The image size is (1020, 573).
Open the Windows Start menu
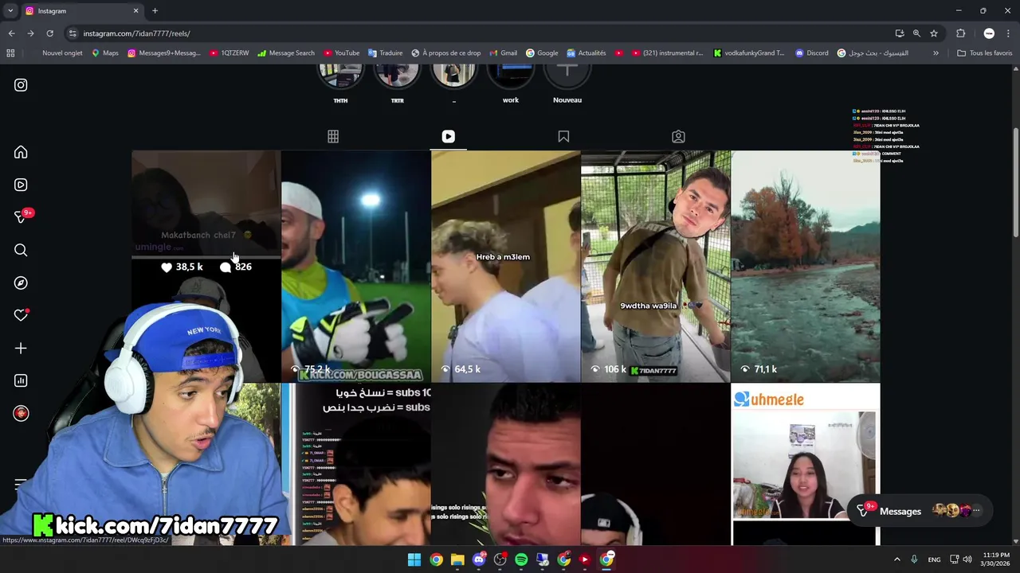point(414,559)
